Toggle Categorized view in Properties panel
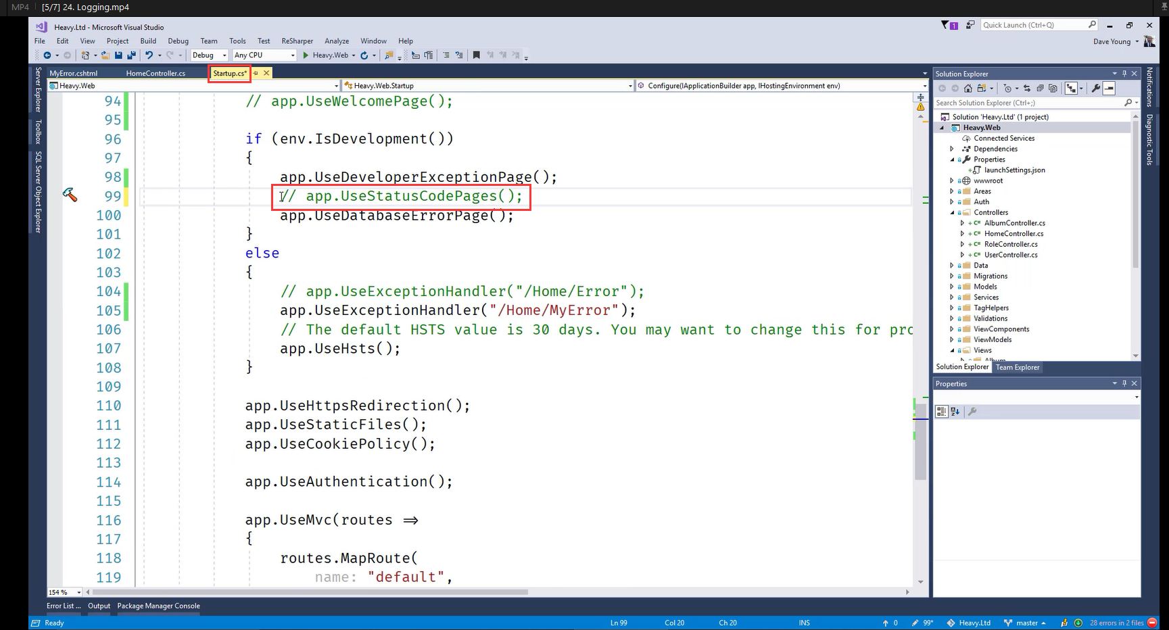1169x630 pixels. click(941, 412)
